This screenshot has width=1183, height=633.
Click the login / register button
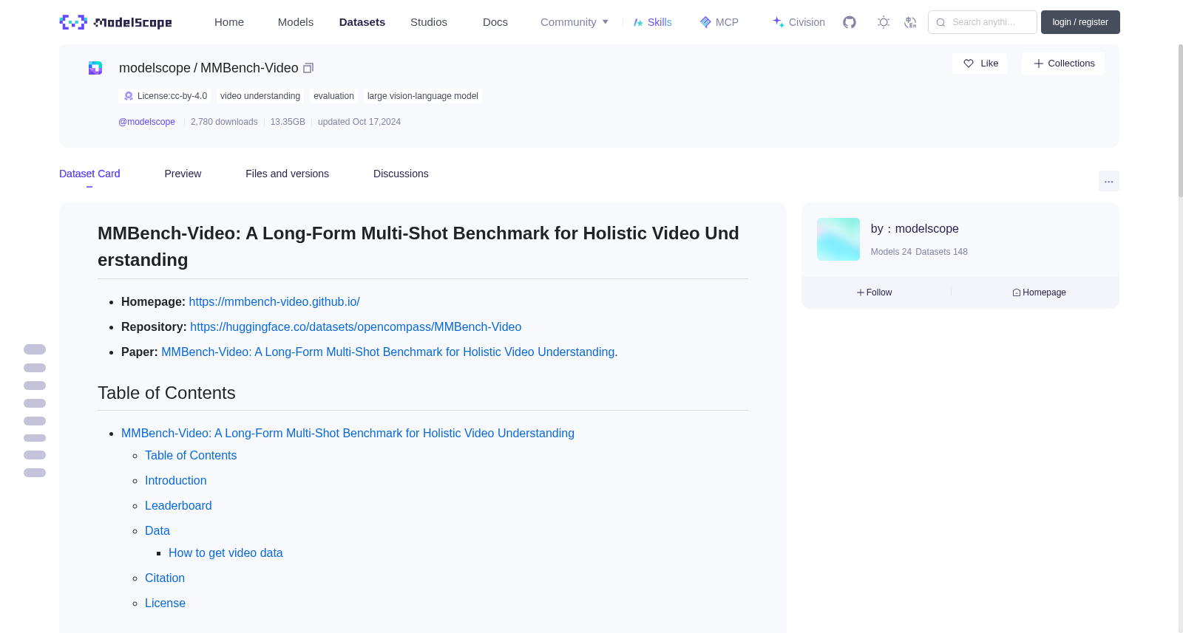coord(1080,22)
